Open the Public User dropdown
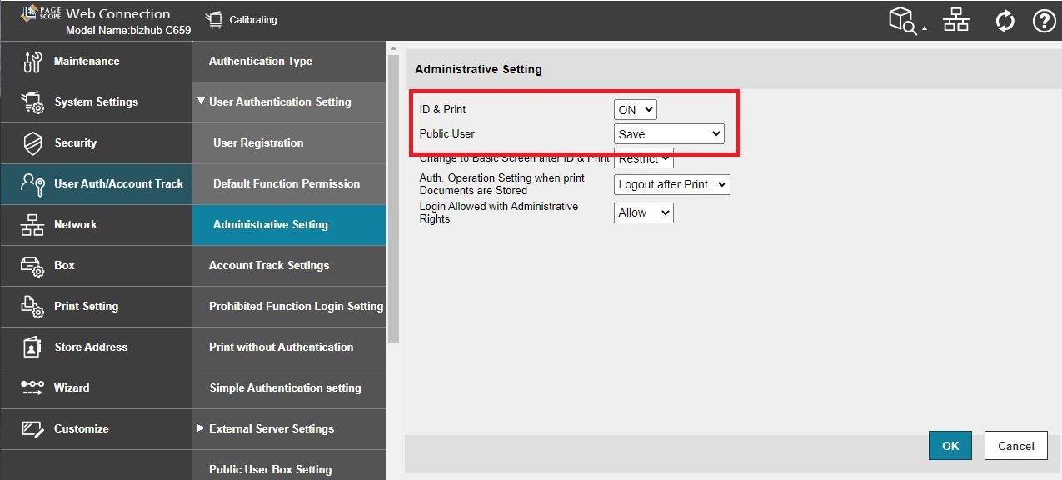This screenshot has height=480, width=1062. tap(669, 133)
